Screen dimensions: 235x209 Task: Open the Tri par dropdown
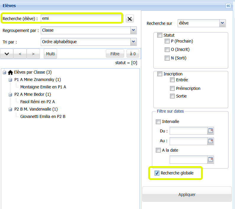(x=133, y=42)
